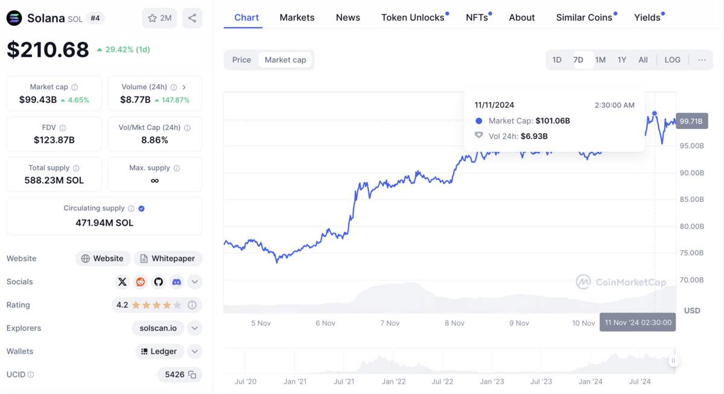The image size is (724, 394).
Task: Click the range slider handle on mini chart
Action: 673,360
